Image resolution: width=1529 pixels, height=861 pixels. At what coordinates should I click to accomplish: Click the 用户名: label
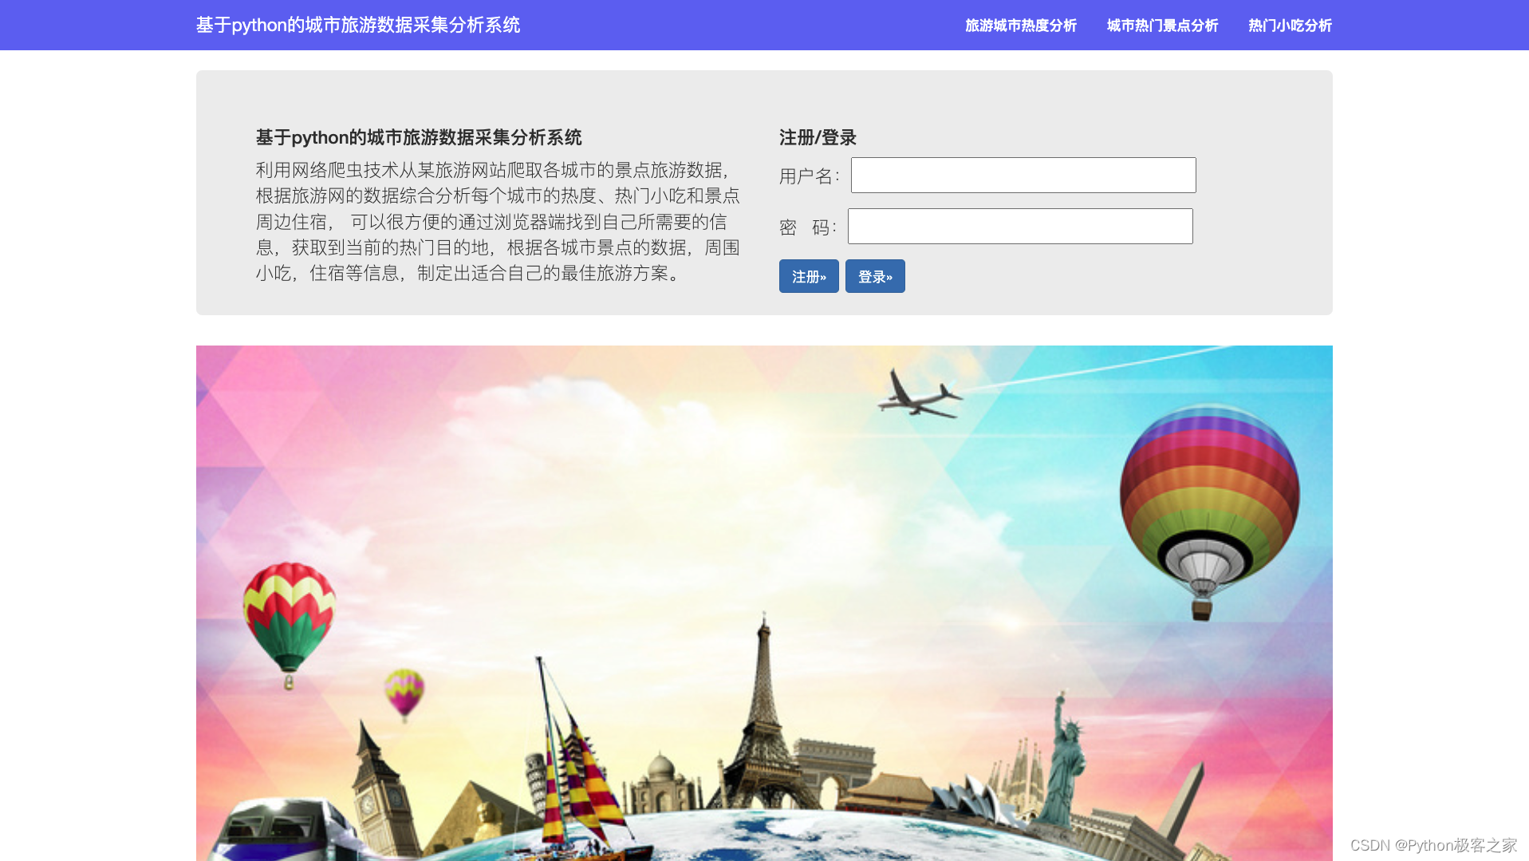pos(810,176)
